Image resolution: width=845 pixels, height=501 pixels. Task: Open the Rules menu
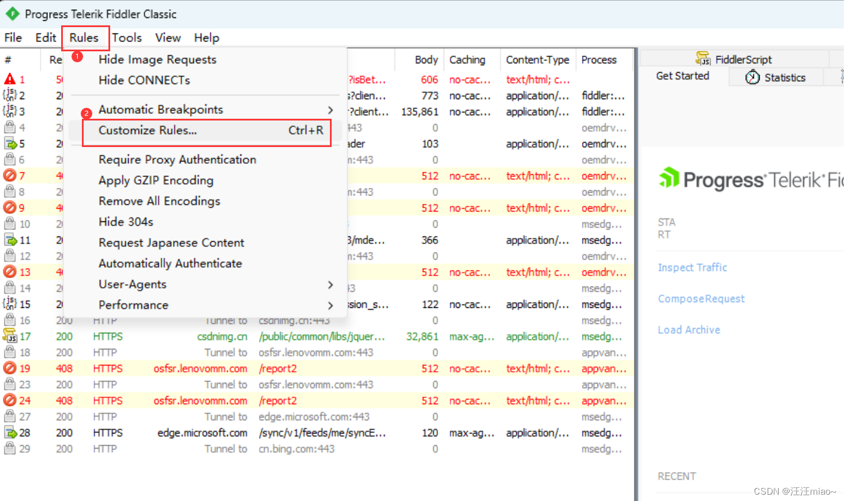pos(84,37)
